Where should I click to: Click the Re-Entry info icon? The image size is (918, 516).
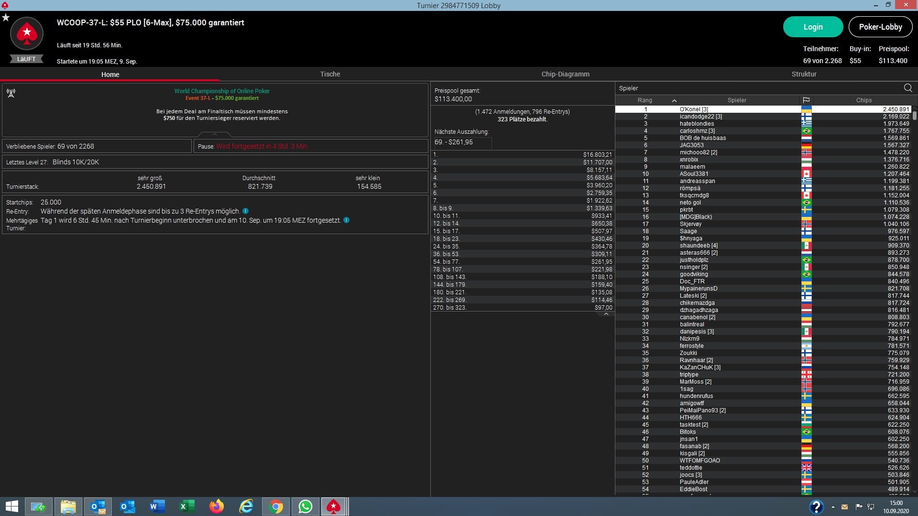click(x=245, y=211)
